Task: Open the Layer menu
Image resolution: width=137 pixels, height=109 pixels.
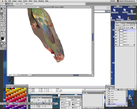Action: [20, 1]
